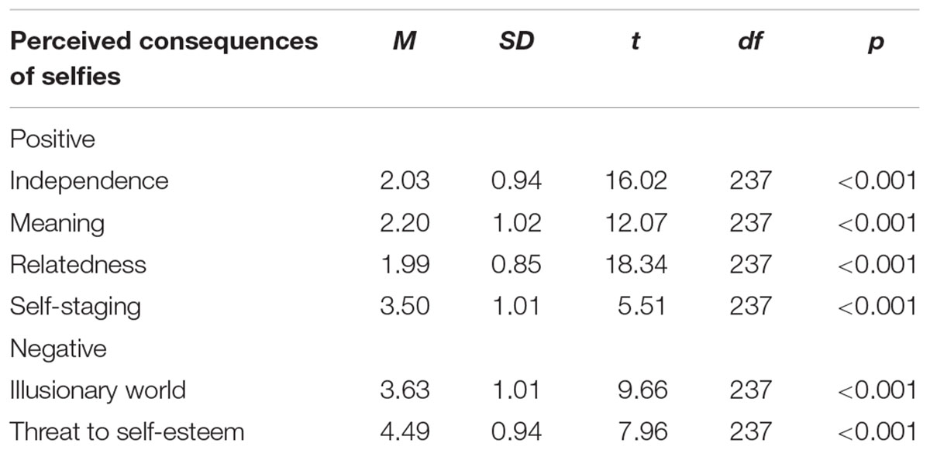The width and height of the screenshot is (930, 450).
Task: Click the Meaning SD value 1.02
Action: (x=518, y=223)
